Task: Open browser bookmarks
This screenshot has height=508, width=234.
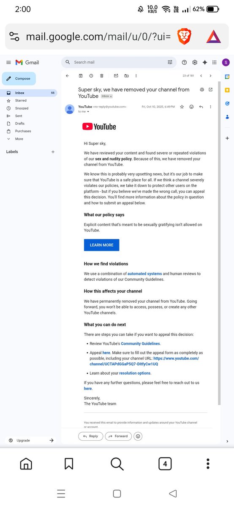Action: 69,464
